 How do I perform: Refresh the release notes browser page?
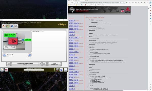click(x=72, y=3)
